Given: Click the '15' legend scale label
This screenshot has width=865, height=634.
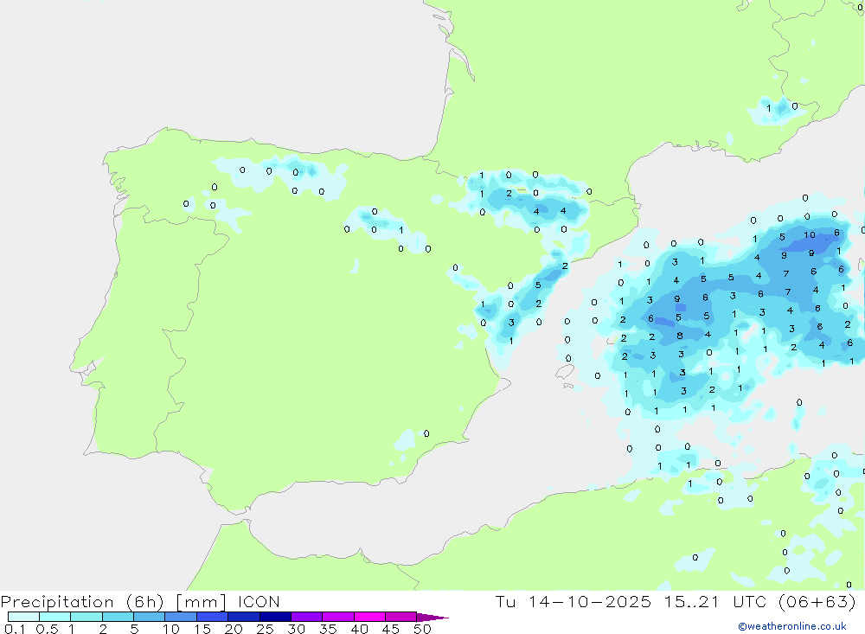Looking at the screenshot, I should click(x=202, y=629).
